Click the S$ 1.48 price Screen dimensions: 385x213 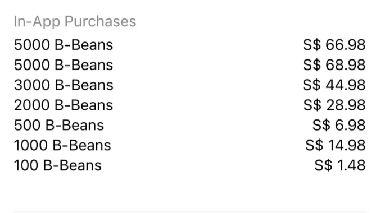340,165
